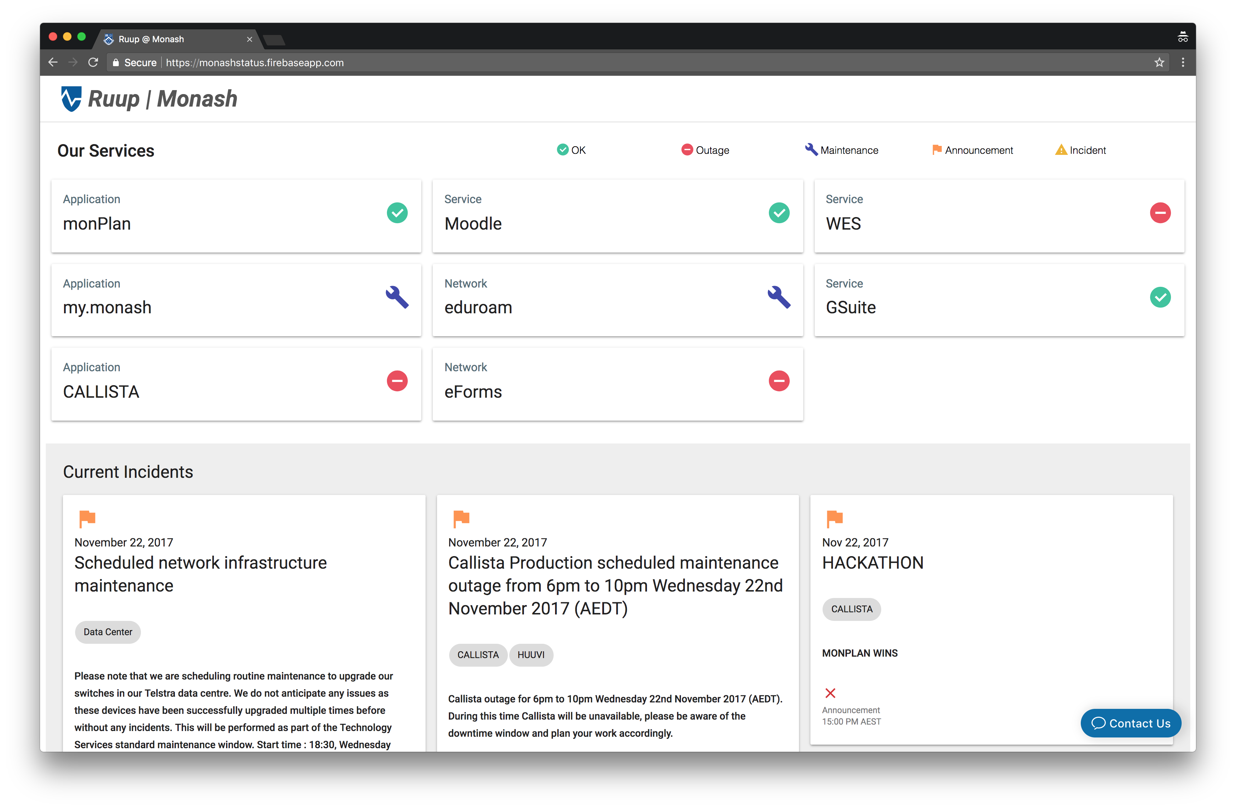Click the Data Center tag chip
The height and width of the screenshot is (809, 1236).
[108, 632]
